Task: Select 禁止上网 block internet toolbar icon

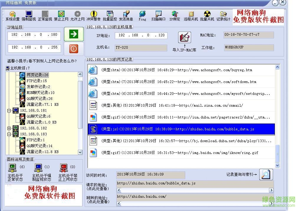Action: [61, 16]
